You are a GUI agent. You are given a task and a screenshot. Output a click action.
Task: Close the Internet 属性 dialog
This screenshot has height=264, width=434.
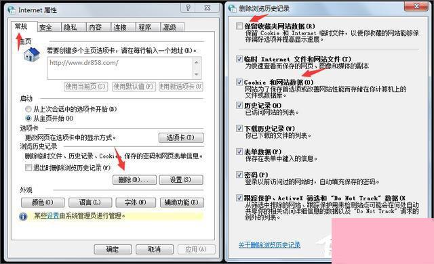(x=208, y=7)
